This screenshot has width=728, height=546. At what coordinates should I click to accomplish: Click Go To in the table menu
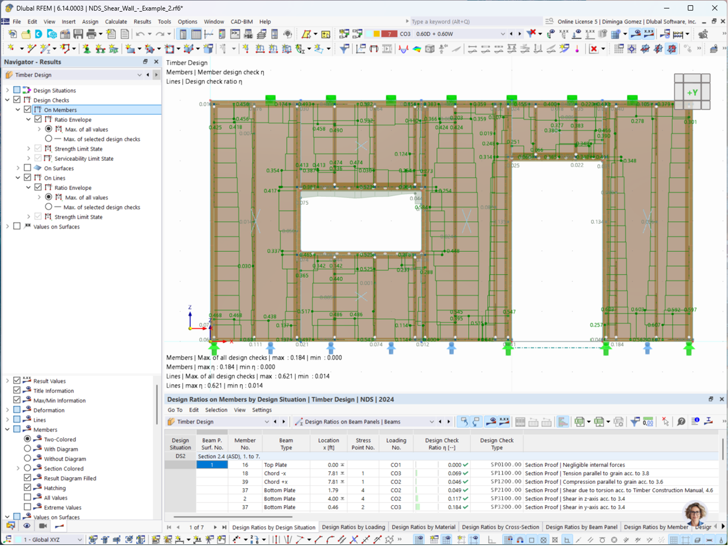175,410
